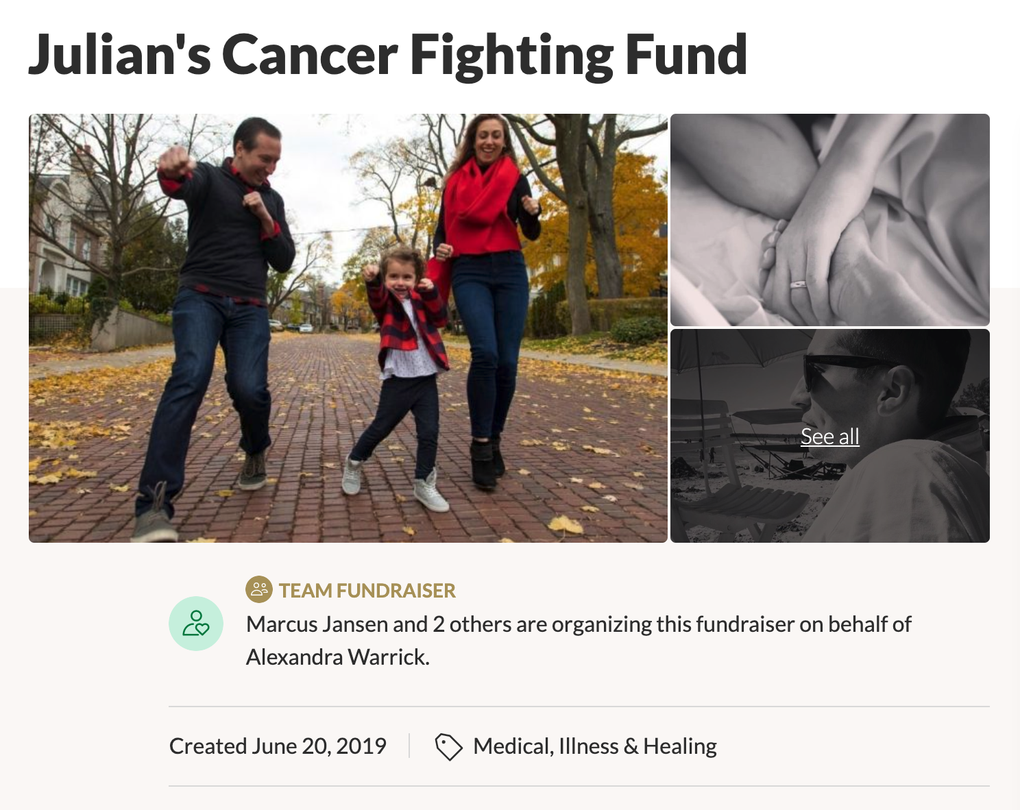The image size is (1020, 810).
Task: Click beneficiary name Alexandra Warrick
Action: click(337, 657)
